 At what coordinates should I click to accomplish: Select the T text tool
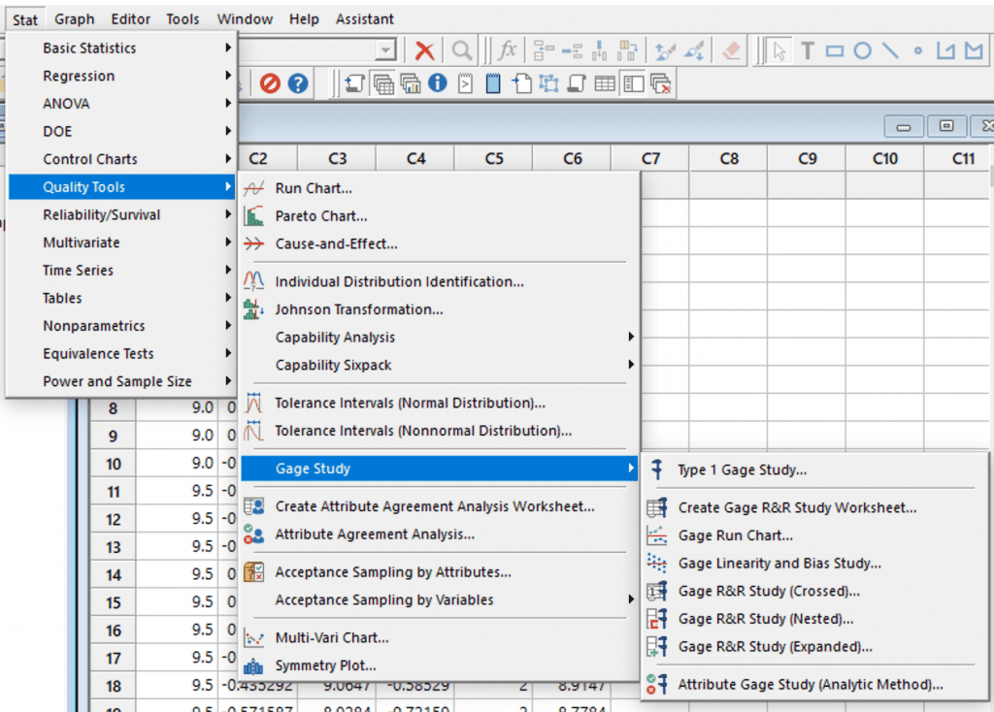(x=807, y=50)
